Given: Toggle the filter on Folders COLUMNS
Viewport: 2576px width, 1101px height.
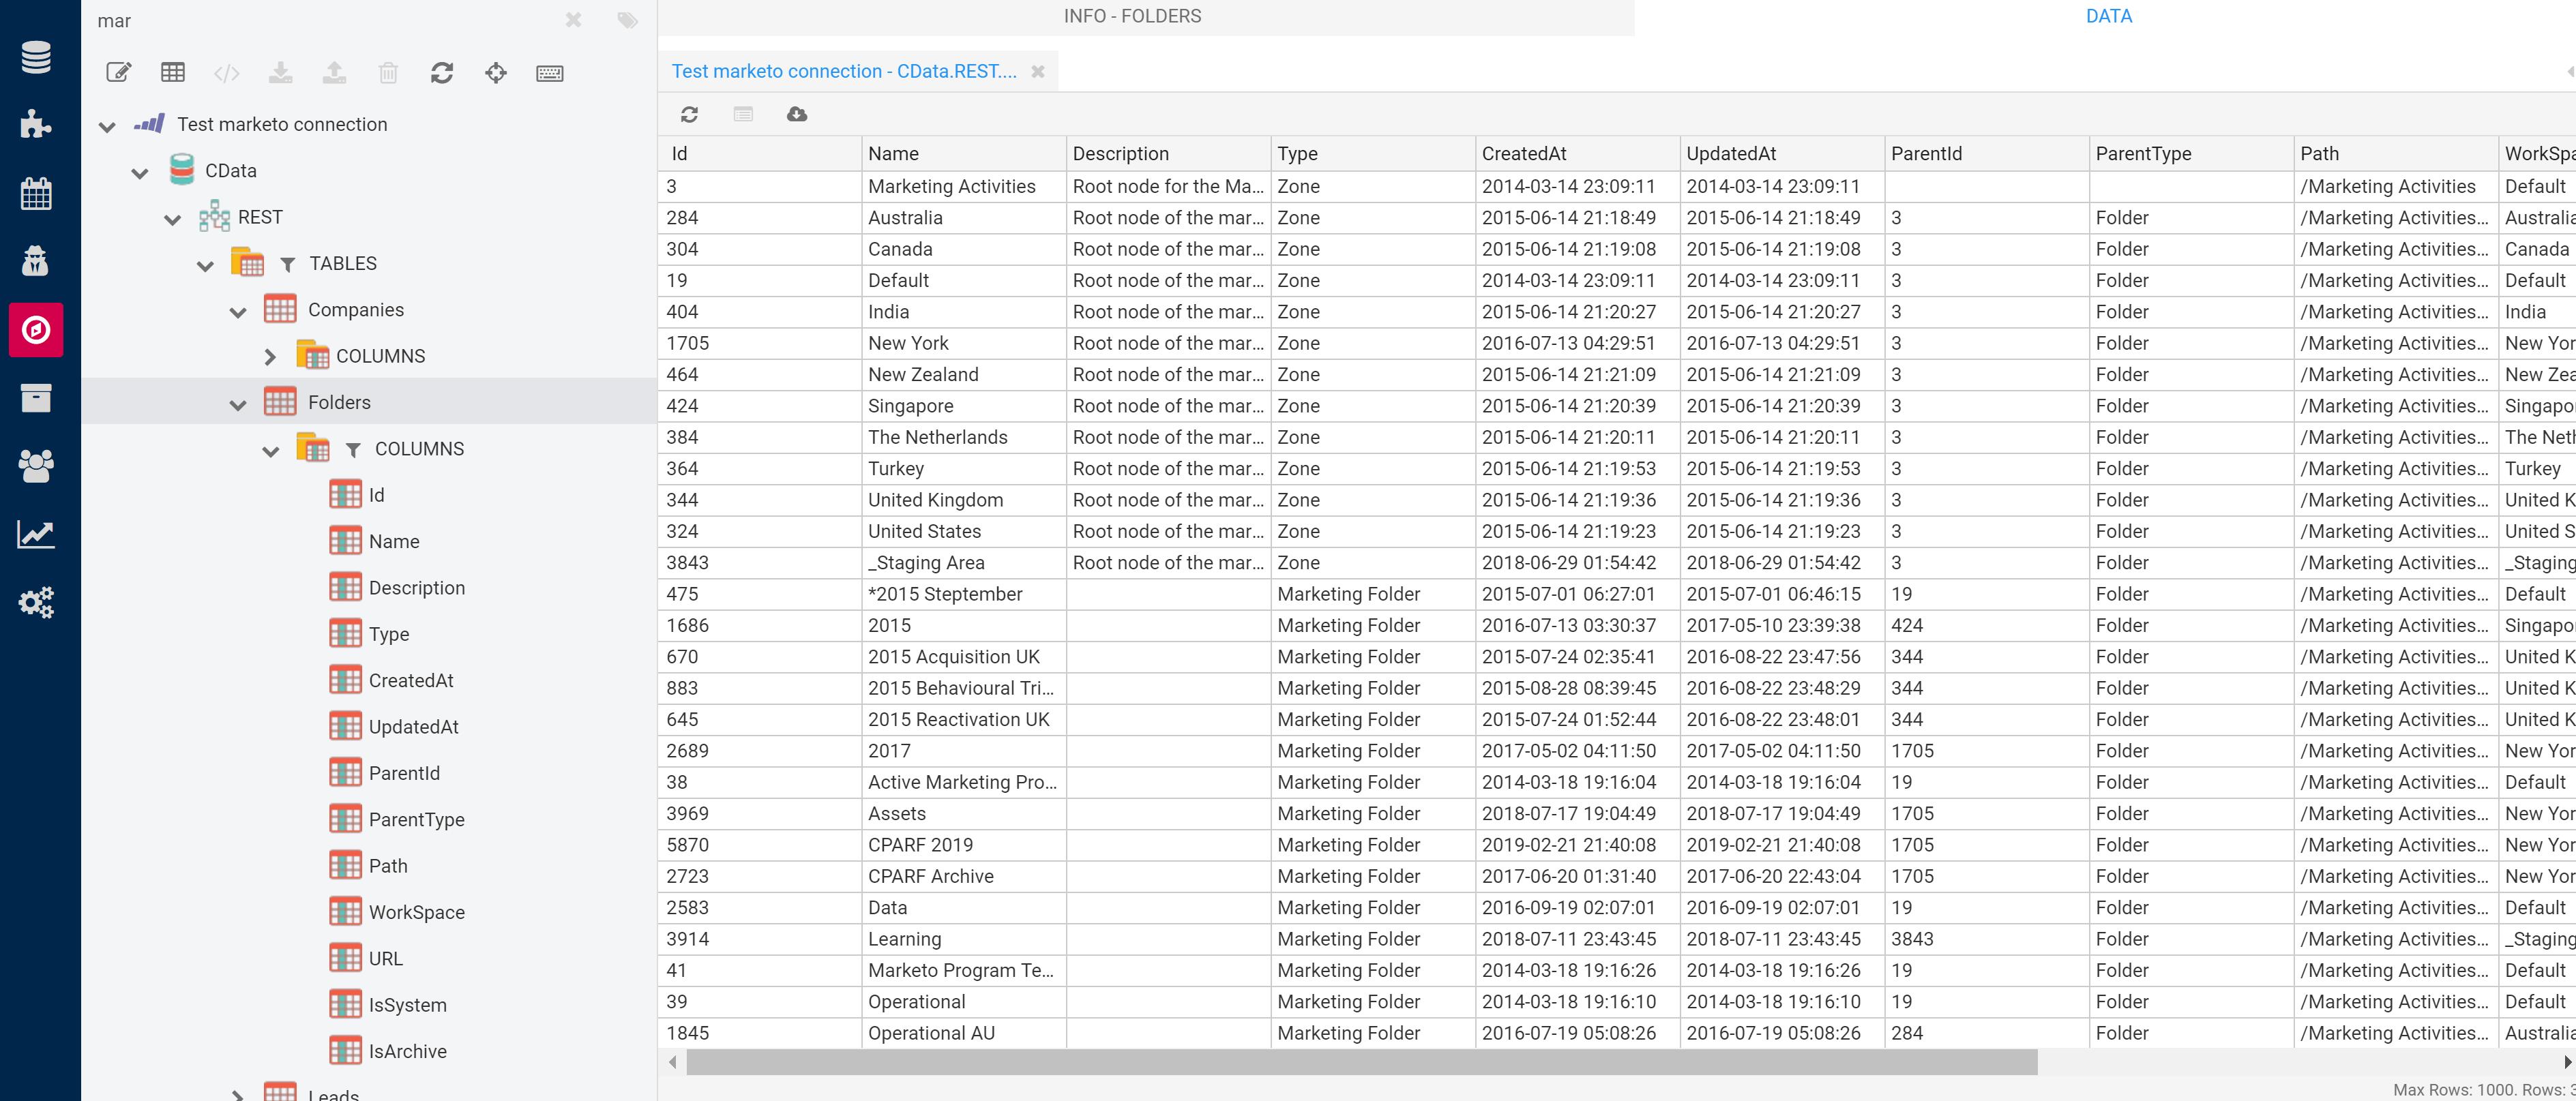Looking at the screenshot, I should pos(353,450).
